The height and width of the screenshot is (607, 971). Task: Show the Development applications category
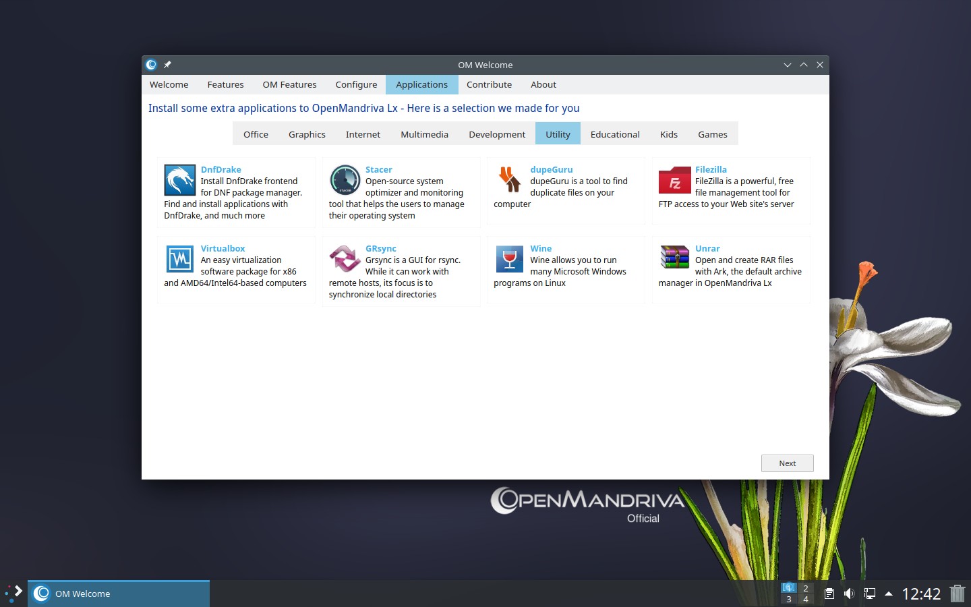point(497,134)
